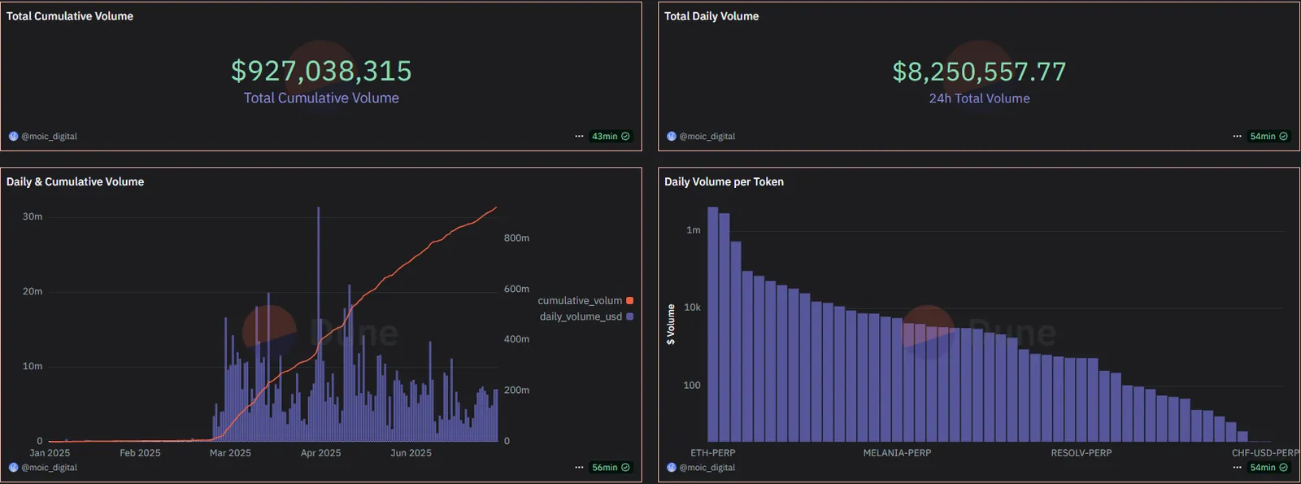Click the purple daily_volume_usd legend swatch
The height and width of the screenshot is (484, 1301).
tap(629, 316)
